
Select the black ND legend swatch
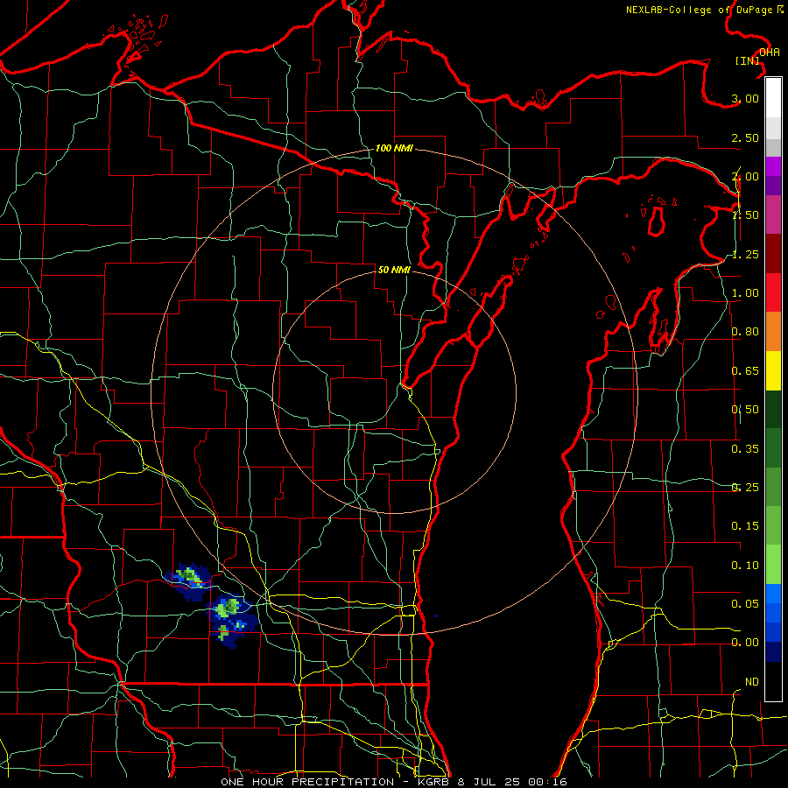[773, 681]
